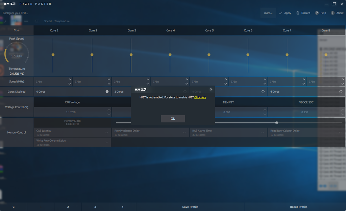Viewport: 346px width, 211px height.
Task: Open the Read Row-Column Delay dropdown
Action: (x=306, y=133)
